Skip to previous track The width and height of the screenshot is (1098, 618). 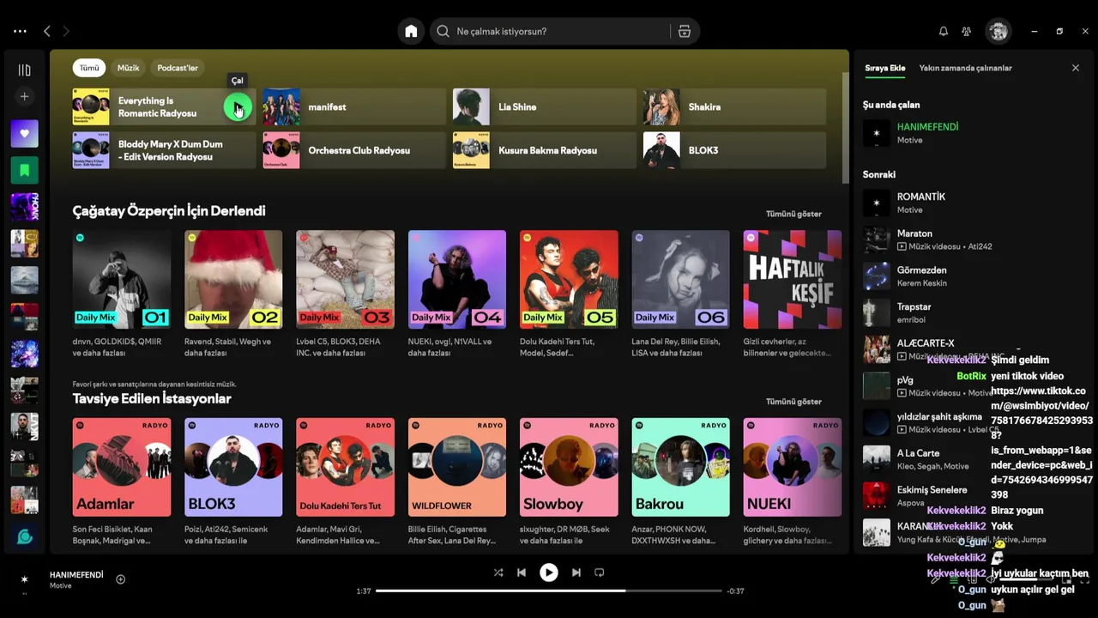tap(522, 573)
